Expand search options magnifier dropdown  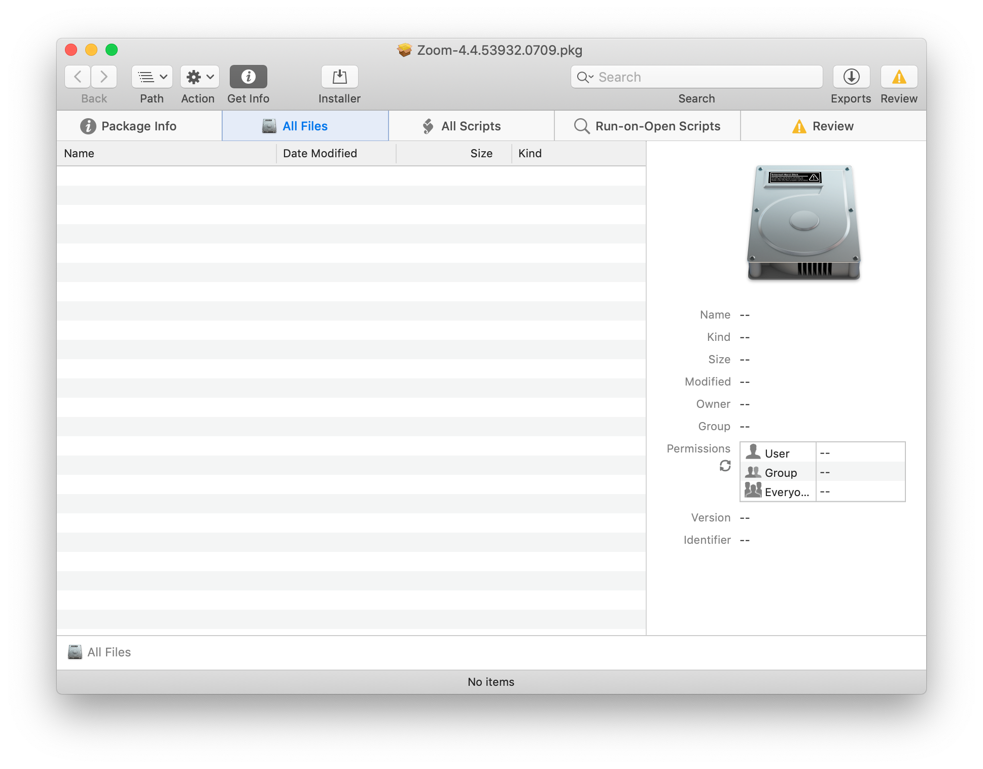[x=585, y=77]
